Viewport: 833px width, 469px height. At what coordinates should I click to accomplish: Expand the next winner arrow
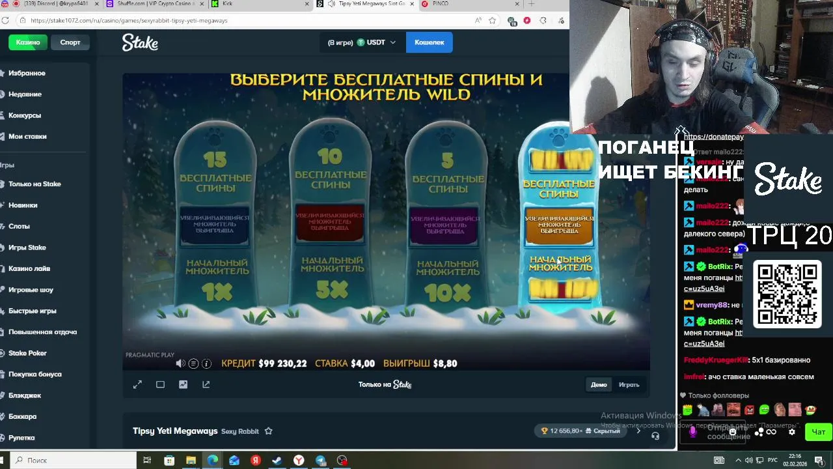click(x=638, y=431)
